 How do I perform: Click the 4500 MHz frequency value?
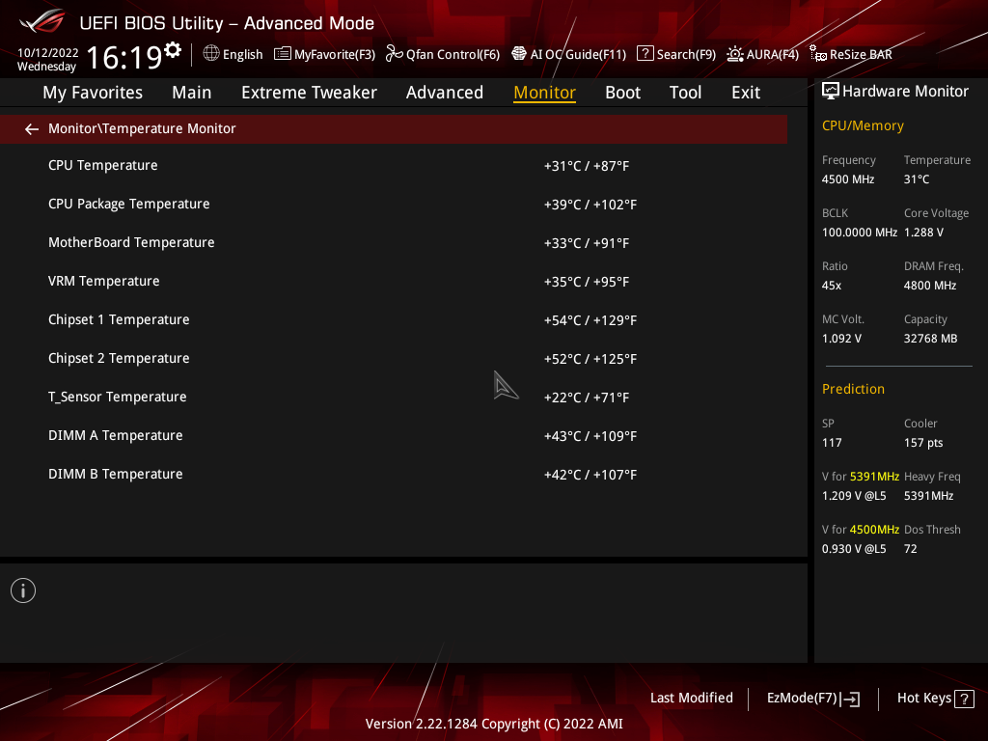(x=847, y=179)
